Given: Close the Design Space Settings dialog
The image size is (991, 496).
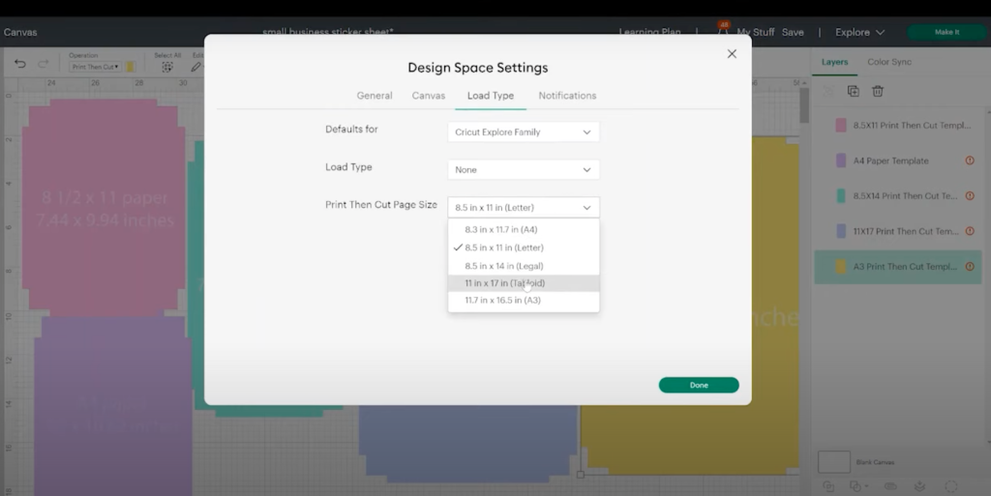Looking at the screenshot, I should [x=732, y=54].
